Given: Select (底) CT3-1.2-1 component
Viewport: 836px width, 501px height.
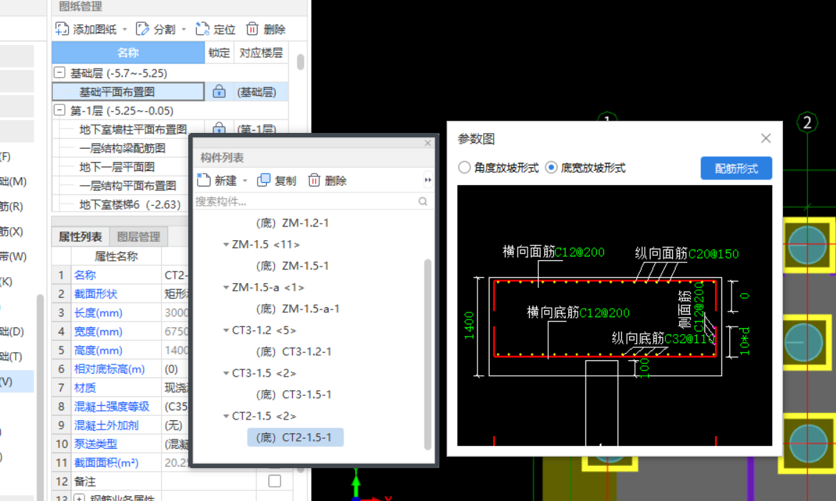Looking at the screenshot, I should tap(293, 352).
